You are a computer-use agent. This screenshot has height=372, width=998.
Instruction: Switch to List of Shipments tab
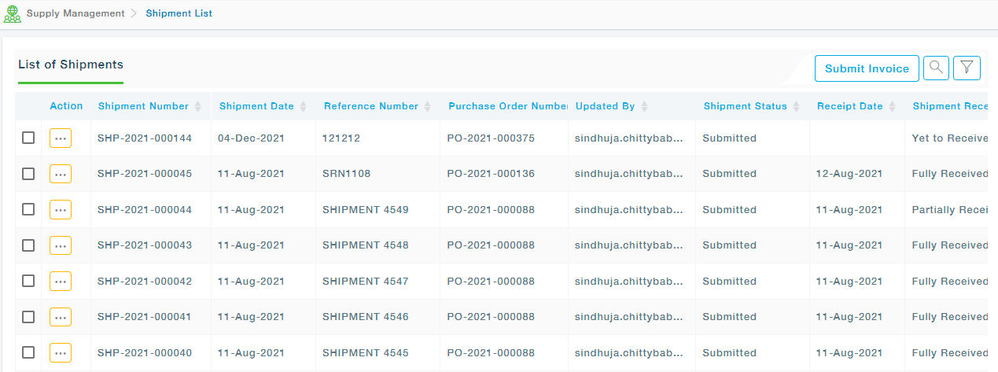click(71, 64)
